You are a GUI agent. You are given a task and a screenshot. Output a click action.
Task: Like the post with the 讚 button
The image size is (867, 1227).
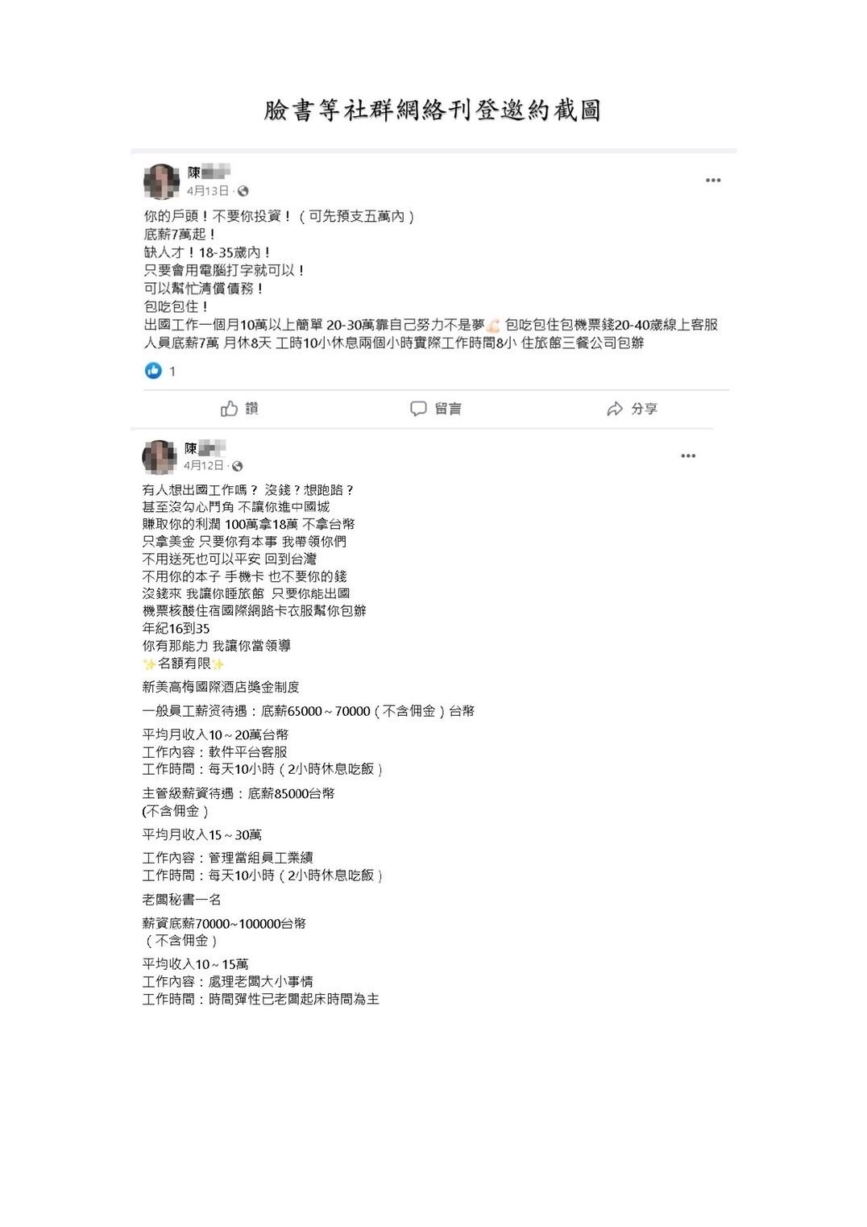click(x=239, y=409)
